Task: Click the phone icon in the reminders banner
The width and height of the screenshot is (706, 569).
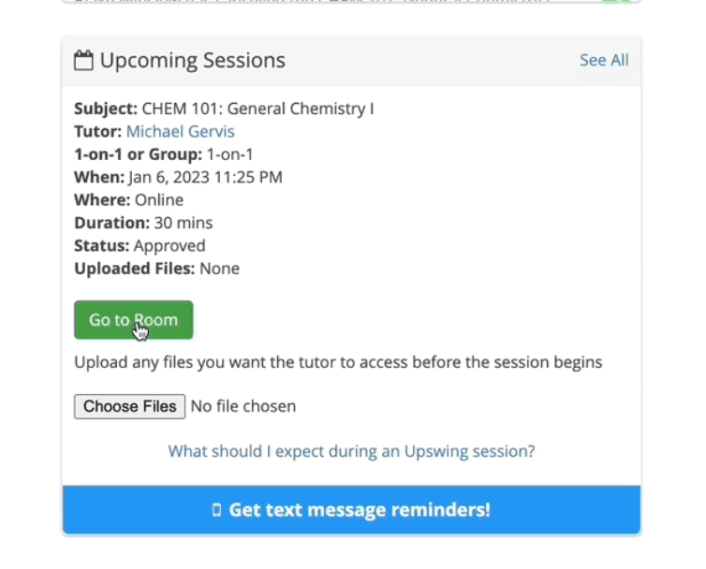Action: (217, 510)
